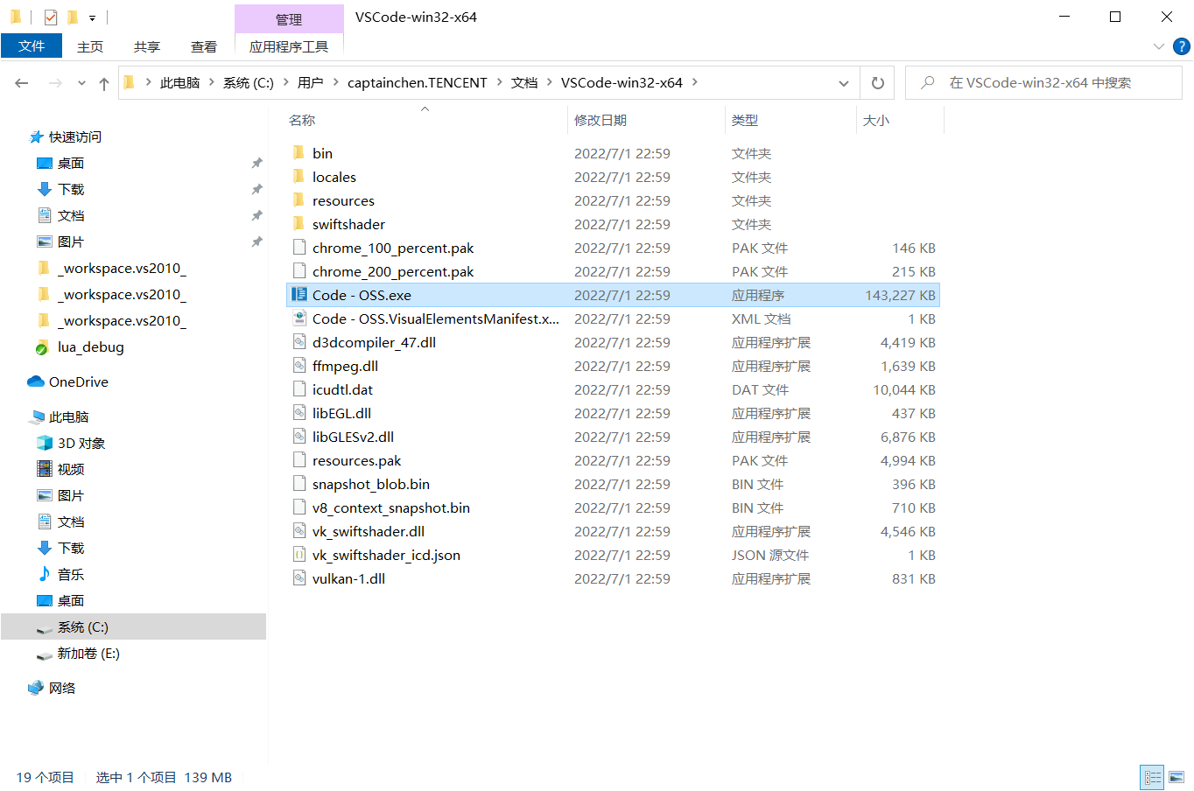The width and height of the screenshot is (1194, 791).
Task: Click the properties checkmark quick access icon
Action: (x=51, y=17)
